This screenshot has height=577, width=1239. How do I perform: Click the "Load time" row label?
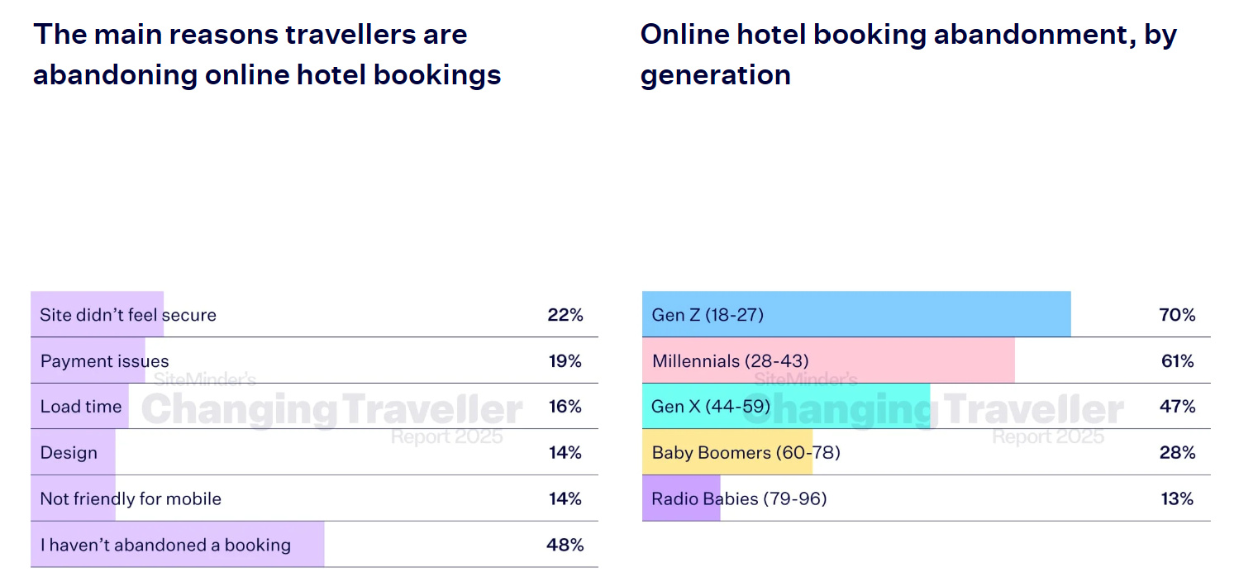tap(81, 407)
